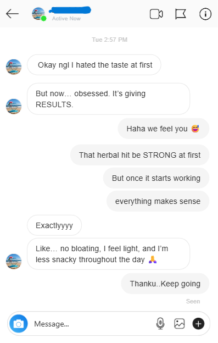The image size is (218, 343).
Task: Select the 'Exactlyyyy' message bubble
Action: pos(54,225)
